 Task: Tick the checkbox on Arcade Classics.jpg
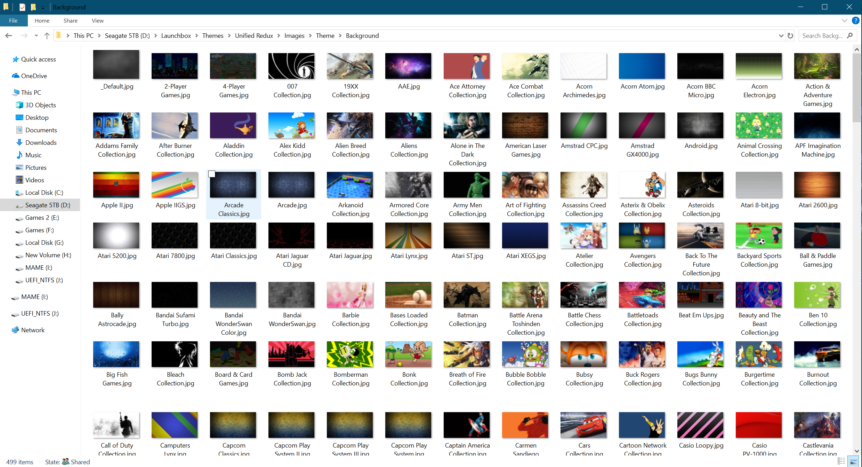212,174
